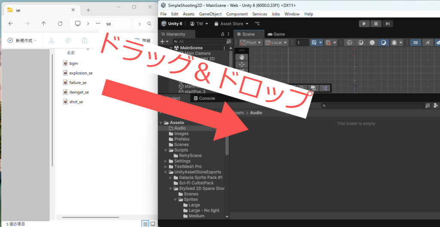Toggle grid snapping icon
This screenshot has height=227, width=440.
point(327,42)
